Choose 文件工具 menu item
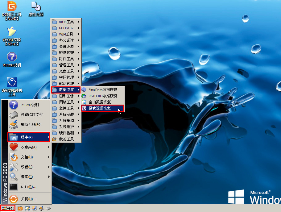The width and height of the screenshot is (281, 212). click(66, 108)
